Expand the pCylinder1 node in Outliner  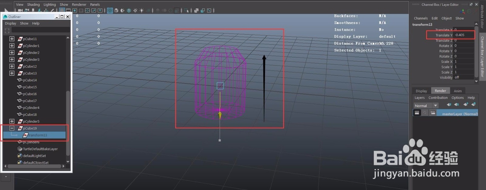(x=12, y=46)
